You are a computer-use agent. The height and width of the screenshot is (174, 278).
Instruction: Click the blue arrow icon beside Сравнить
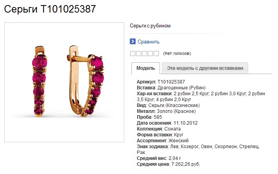(x=133, y=42)
